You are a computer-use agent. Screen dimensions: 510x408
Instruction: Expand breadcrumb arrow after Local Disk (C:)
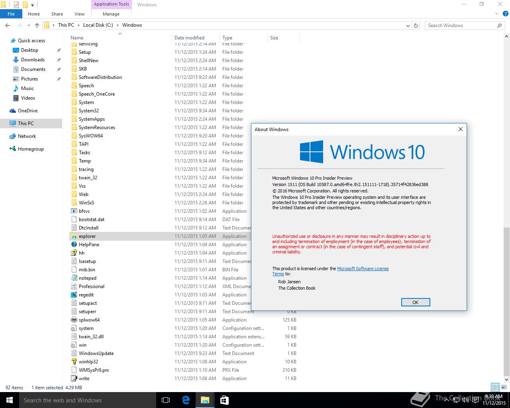point(118,25)
